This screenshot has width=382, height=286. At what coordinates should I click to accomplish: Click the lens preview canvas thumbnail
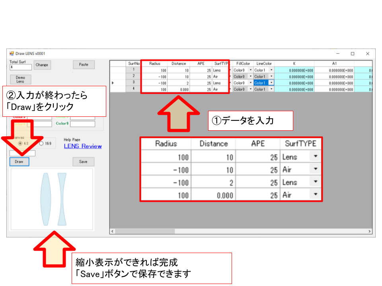(52, 199)
